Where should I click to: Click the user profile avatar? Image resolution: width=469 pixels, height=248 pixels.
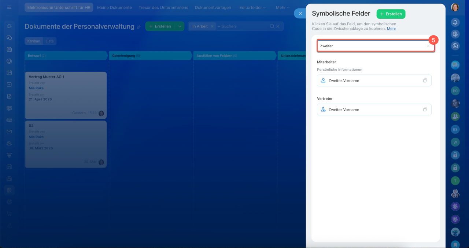[x=455, y=7]
